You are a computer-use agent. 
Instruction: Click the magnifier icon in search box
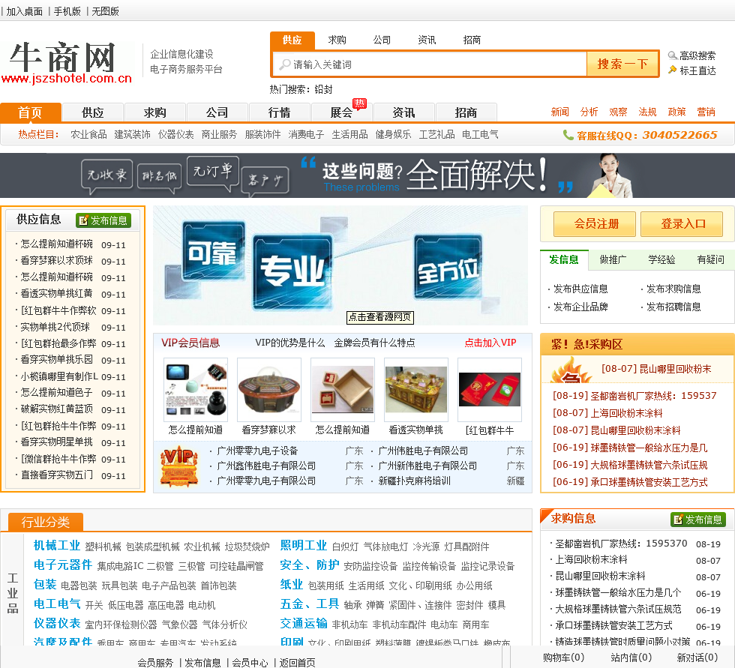point(284,64)
